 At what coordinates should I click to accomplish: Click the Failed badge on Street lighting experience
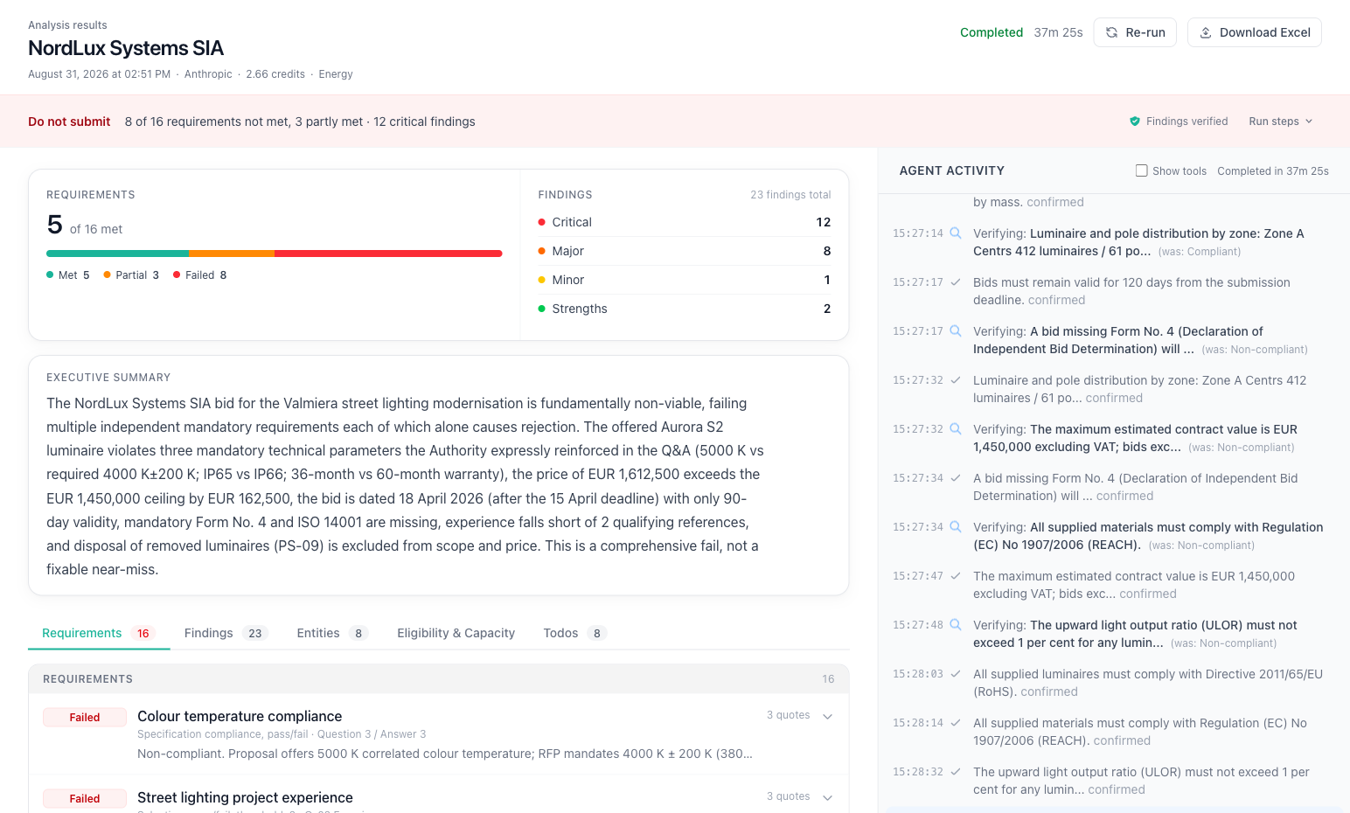85,799
